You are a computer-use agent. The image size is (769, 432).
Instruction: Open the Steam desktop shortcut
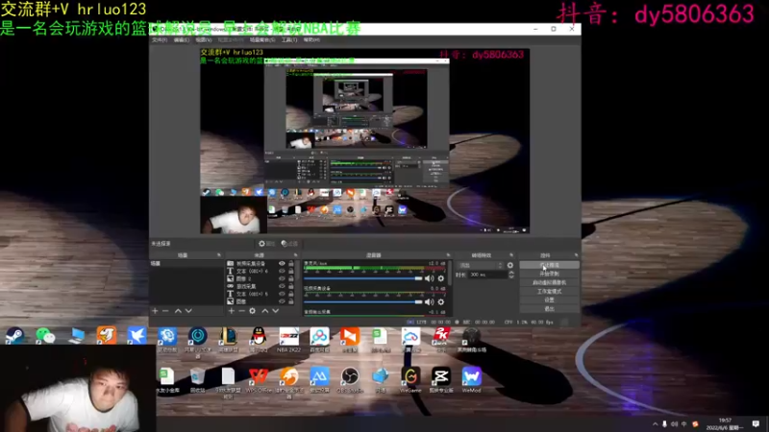tap(14, 336)
